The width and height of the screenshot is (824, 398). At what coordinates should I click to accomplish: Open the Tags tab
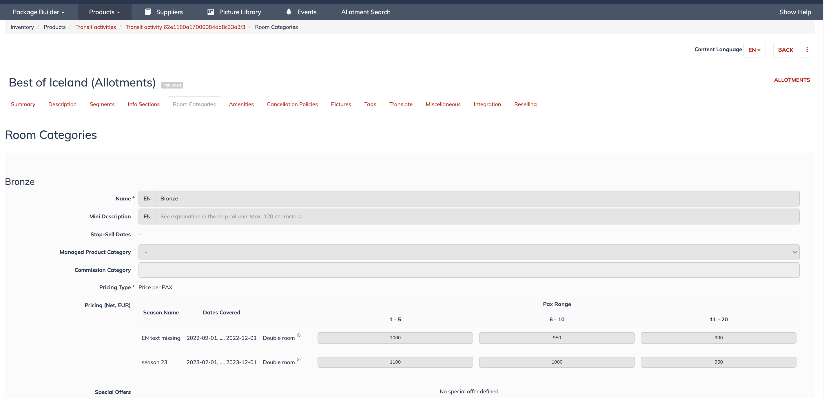click(x=370, y=104)
